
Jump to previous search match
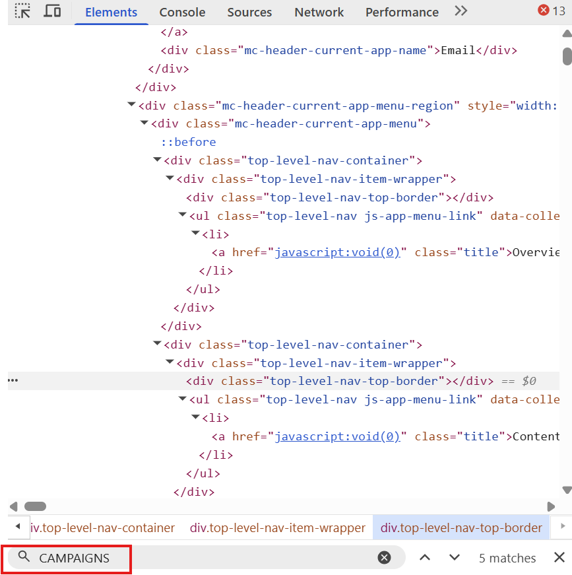click(425, 557)
